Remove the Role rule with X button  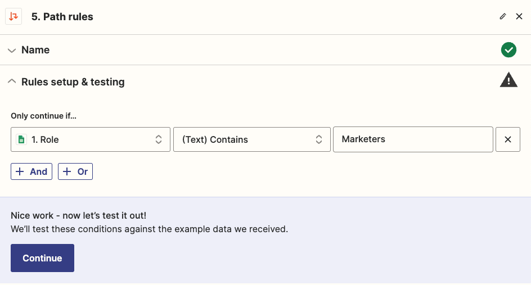tap(507, 139)
